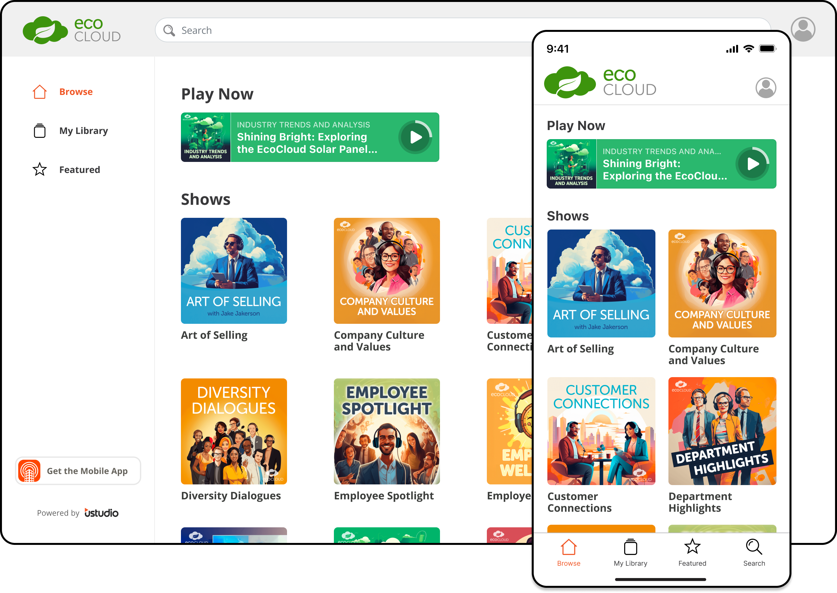The height and width of the screenshot is (593, 837).
Task: Tap the Wi-Fi icon in mobile status bar
Action: (x=749, y=48)
